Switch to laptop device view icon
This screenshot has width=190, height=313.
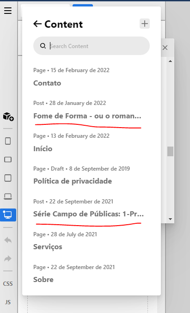(8, 196)
